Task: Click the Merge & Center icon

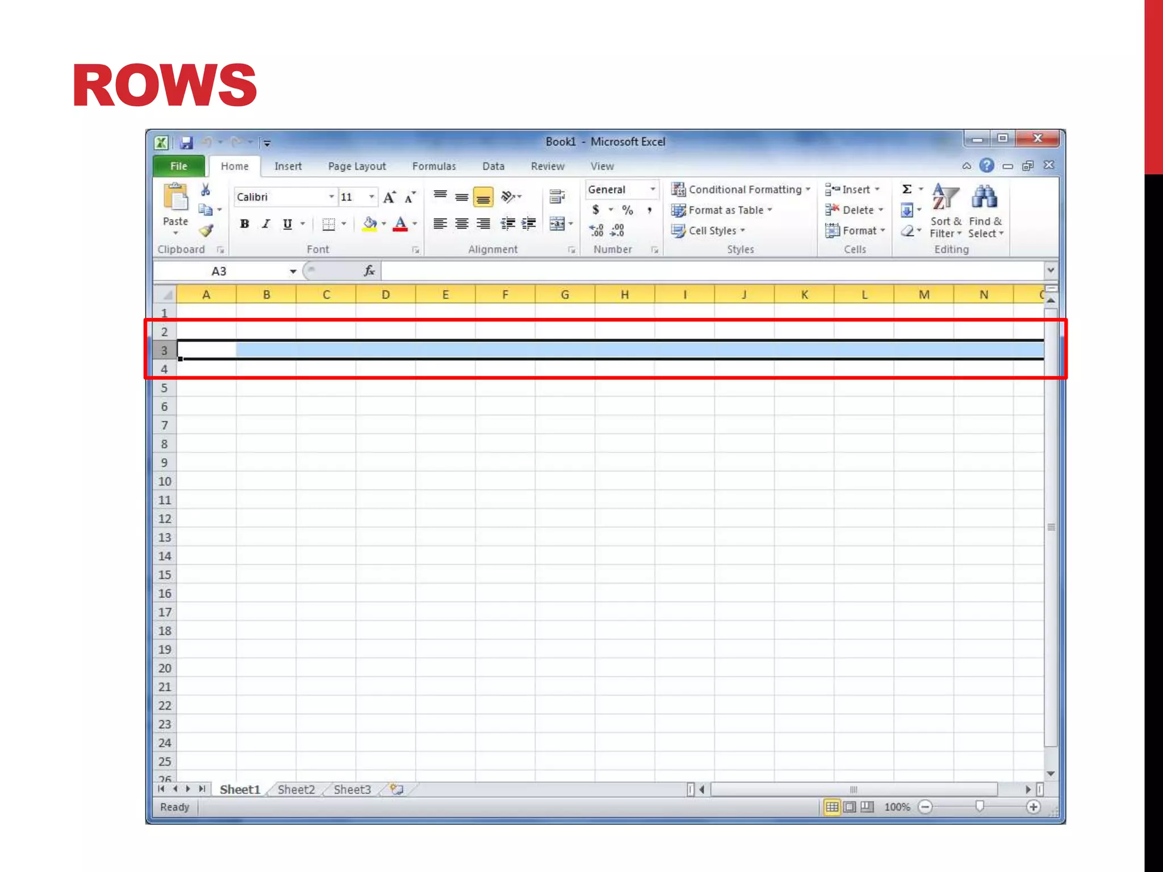Action: pyautogui.click(x=557, y=224)
